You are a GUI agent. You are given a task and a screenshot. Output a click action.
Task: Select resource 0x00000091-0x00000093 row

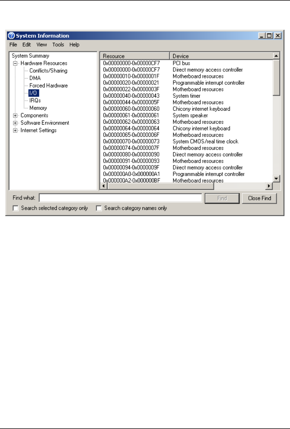187,161
